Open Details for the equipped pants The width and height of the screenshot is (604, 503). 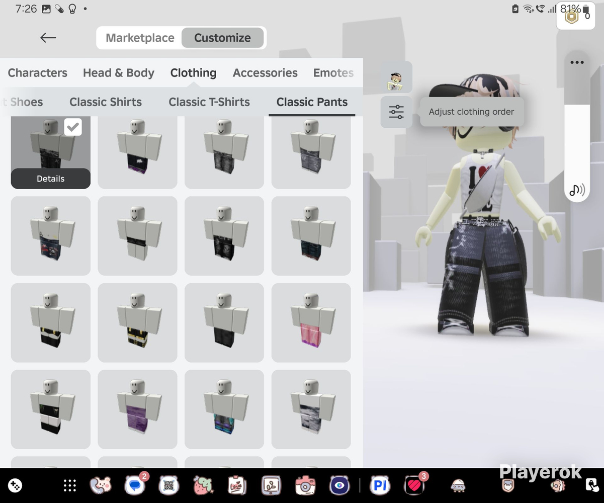(51, 179)
